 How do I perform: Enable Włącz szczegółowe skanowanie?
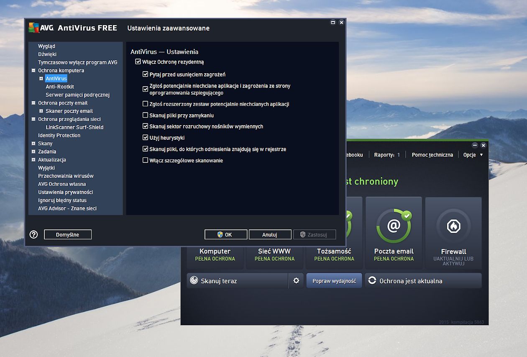[x=146, y=160]
